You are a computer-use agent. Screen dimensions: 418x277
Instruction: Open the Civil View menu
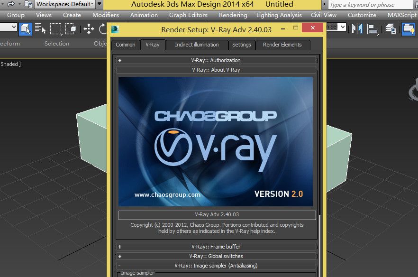click(x=324, y=15)
